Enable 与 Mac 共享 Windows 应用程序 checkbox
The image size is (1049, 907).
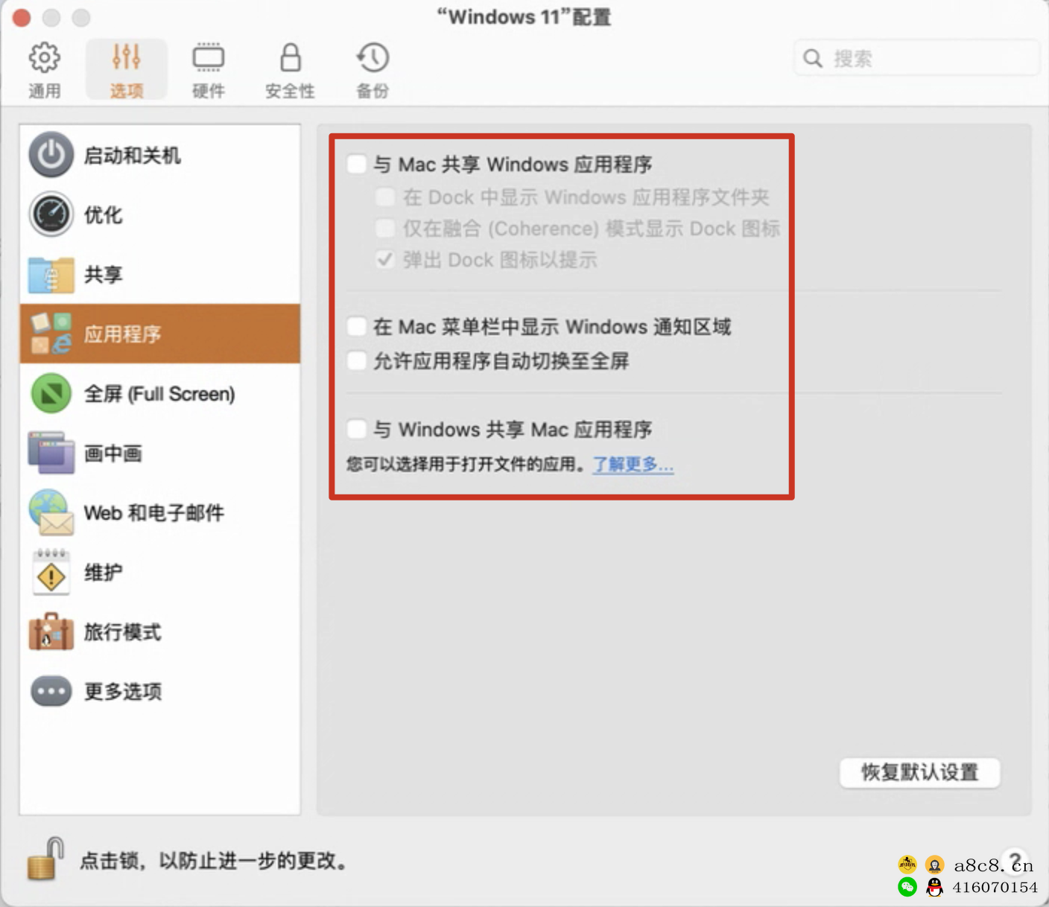pos(357,164)
